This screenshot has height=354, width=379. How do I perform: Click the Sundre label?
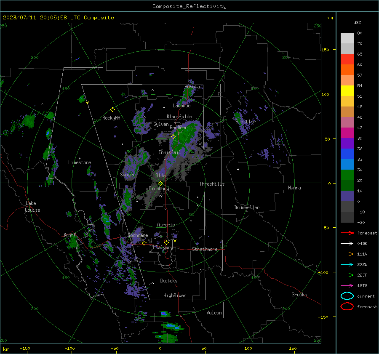[128, 175]
